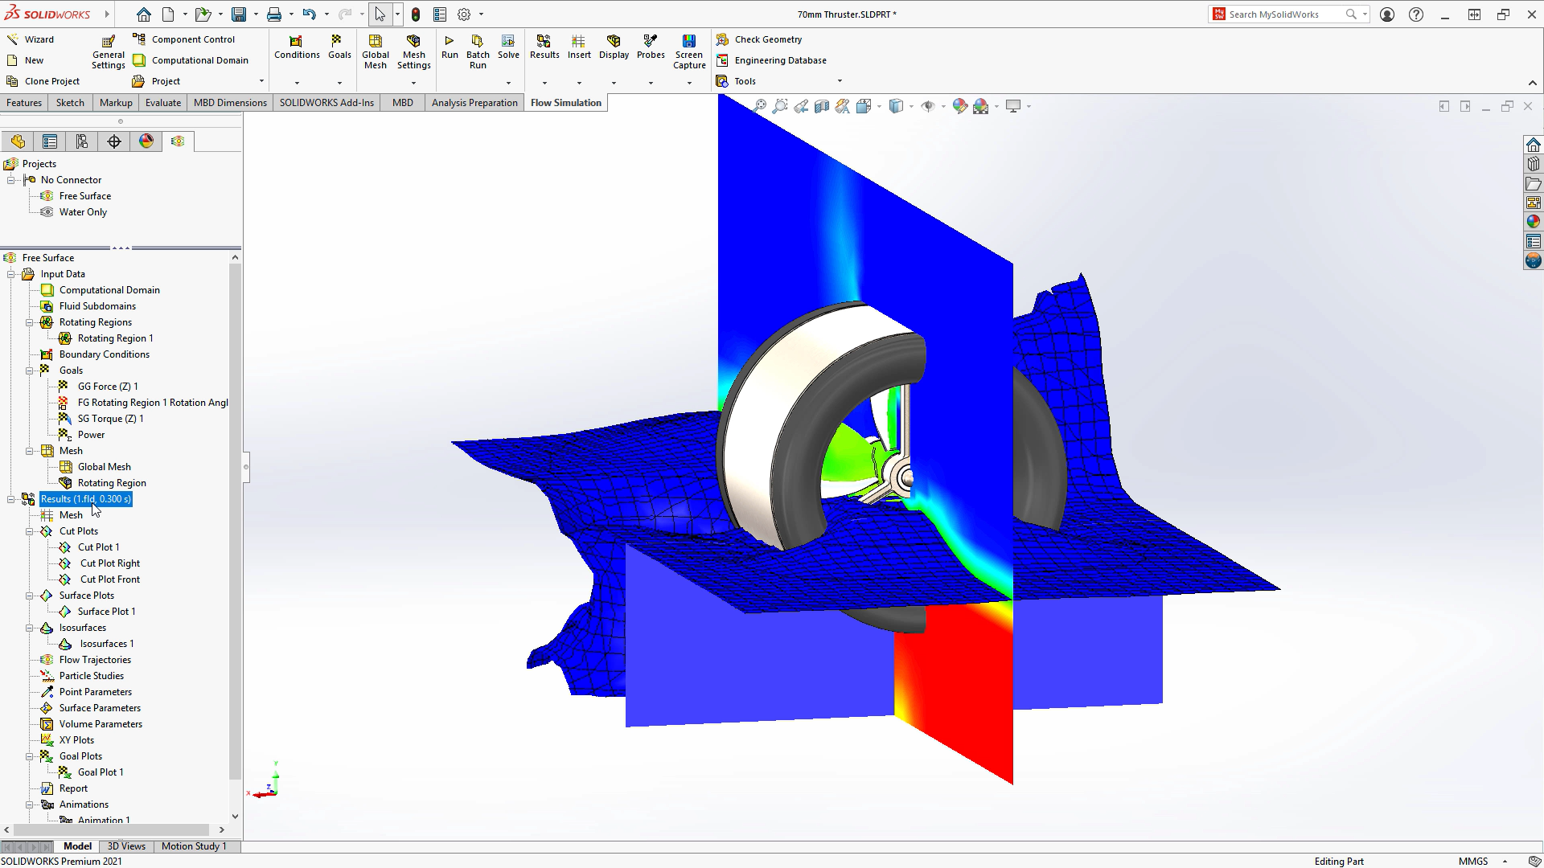Viewport: 1544px width, 868px height.
Task: Open Batch Run
Action: pos(478,50)
